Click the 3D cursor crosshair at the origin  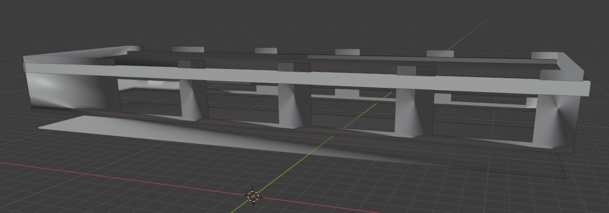click(x=253, y=196)
